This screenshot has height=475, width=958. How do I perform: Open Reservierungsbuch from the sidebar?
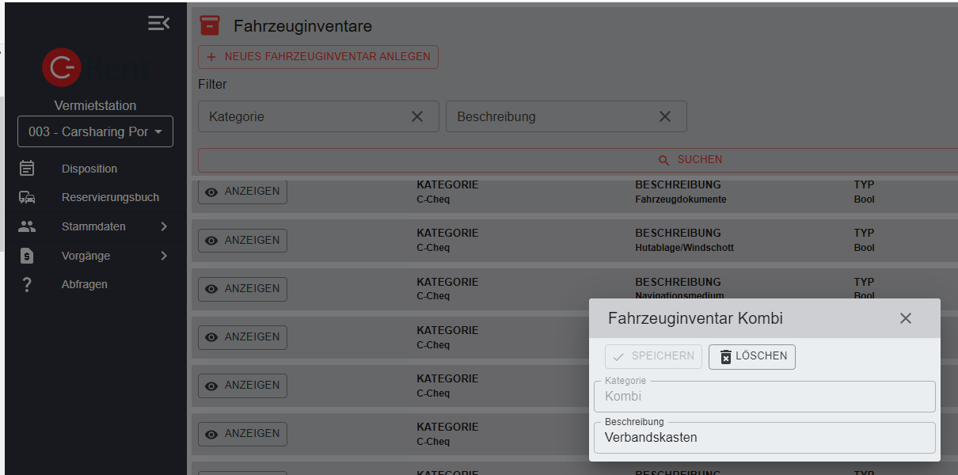click(110, 197)
